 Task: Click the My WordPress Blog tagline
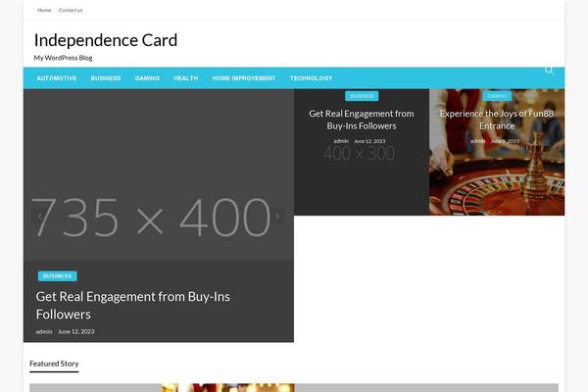[x=63, y=58]
